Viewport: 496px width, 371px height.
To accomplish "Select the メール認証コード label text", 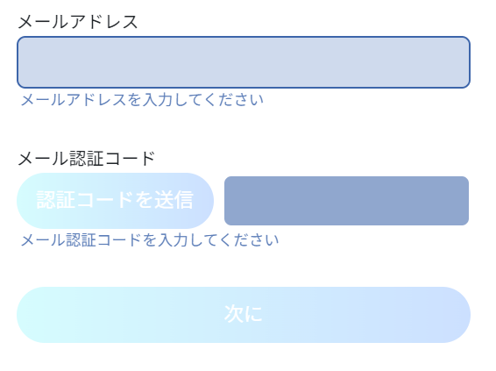I will (87, 158).
